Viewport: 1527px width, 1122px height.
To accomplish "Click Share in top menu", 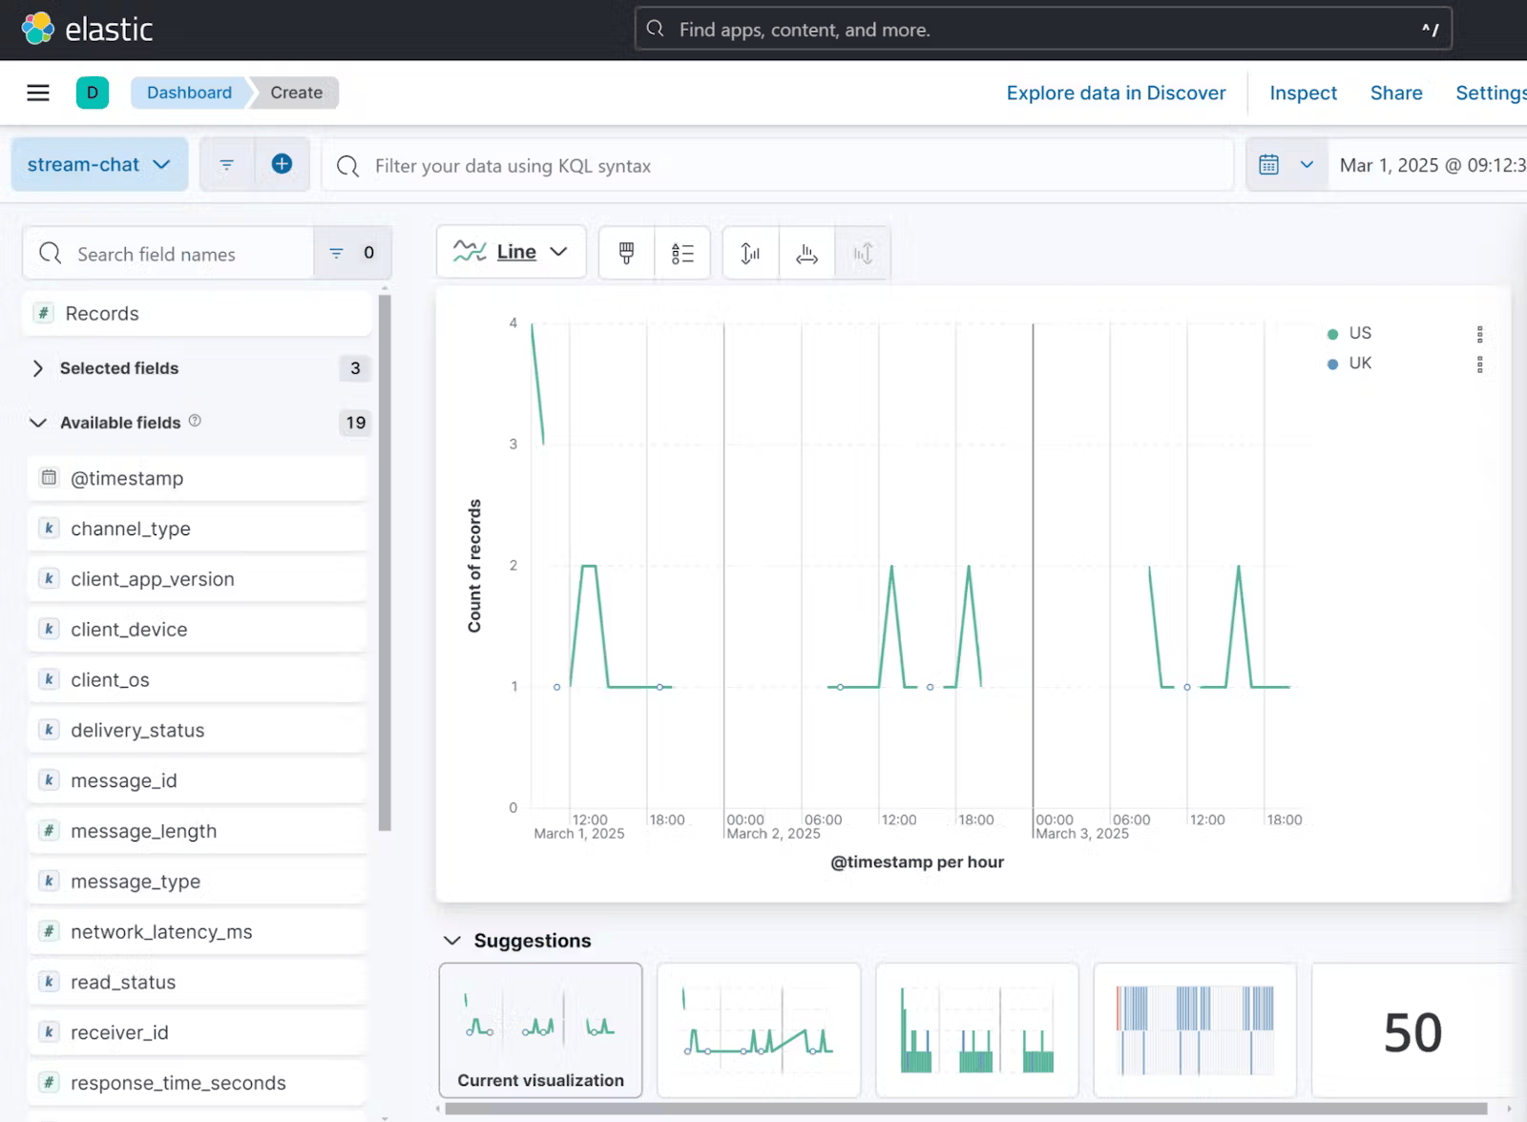I will (x=1396, y=93).
